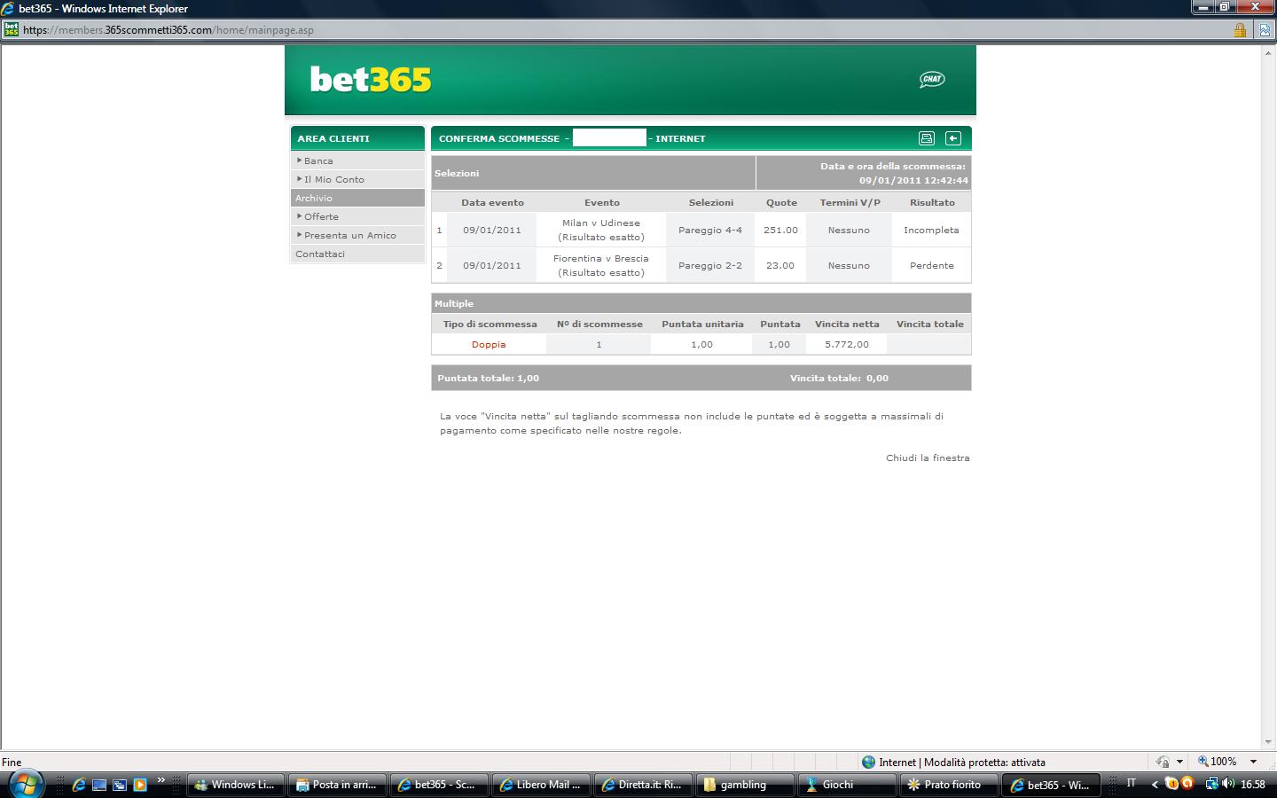Click Chiudi la finestra link
This screenshot has width=1277, height=798.
pos(928,458)
